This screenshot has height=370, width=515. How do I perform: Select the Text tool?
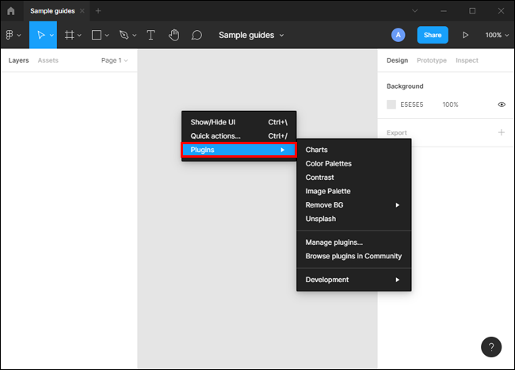pyautogui.click(x=151, y=35)
